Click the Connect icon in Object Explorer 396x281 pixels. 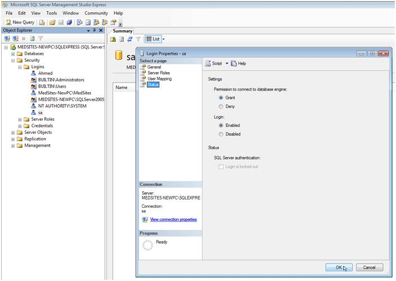(7, 39)
